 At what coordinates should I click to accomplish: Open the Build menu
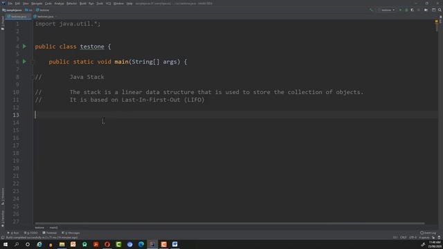pos(83,3)
